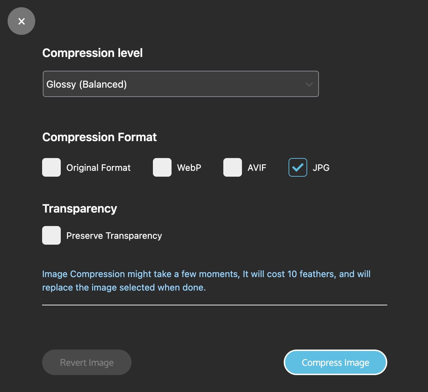Click the feathers cost notice text
This screenshot has width=428, height=392.
[206, 280]
